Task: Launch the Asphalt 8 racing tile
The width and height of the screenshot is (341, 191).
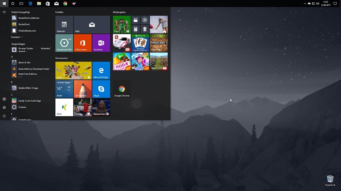Action: (x=122, y=43)
